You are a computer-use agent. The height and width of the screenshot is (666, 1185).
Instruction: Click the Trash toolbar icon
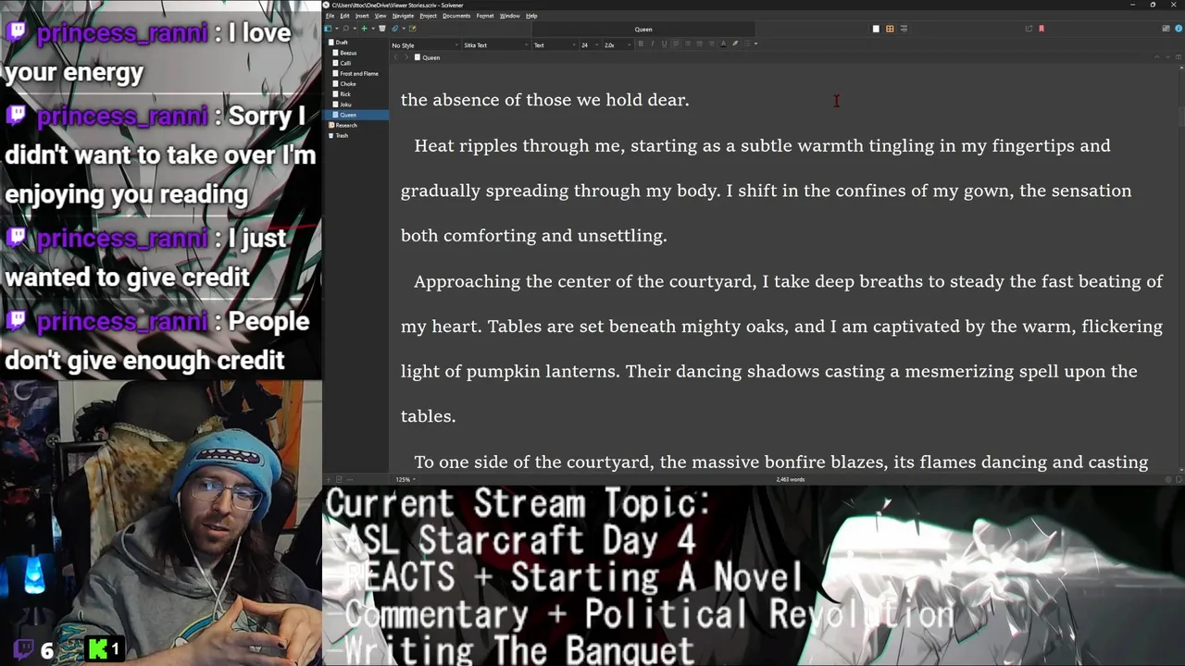[382, 29]
